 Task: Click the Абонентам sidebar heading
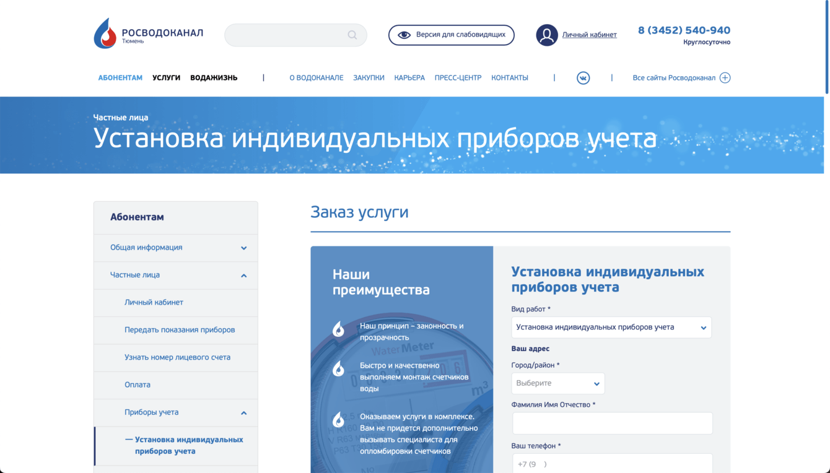[137, 217]
